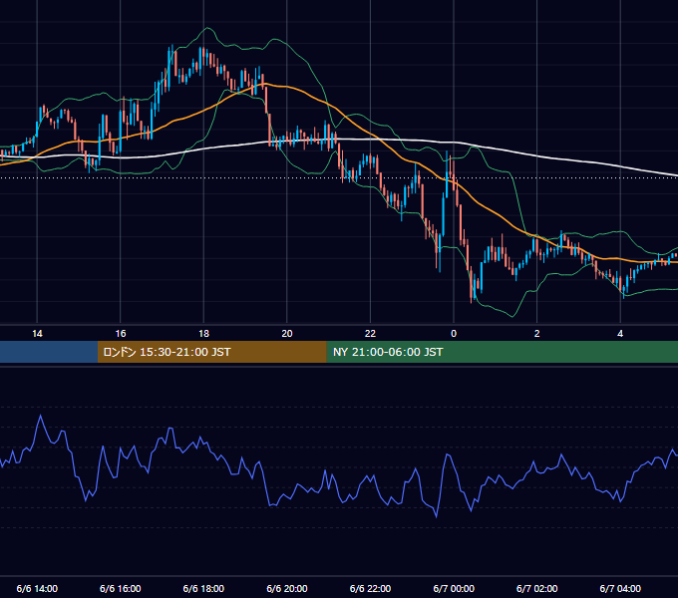Click the 6/6 22:00 label on oscillator axis
The image size is (678, 598).
pos(370,588)
